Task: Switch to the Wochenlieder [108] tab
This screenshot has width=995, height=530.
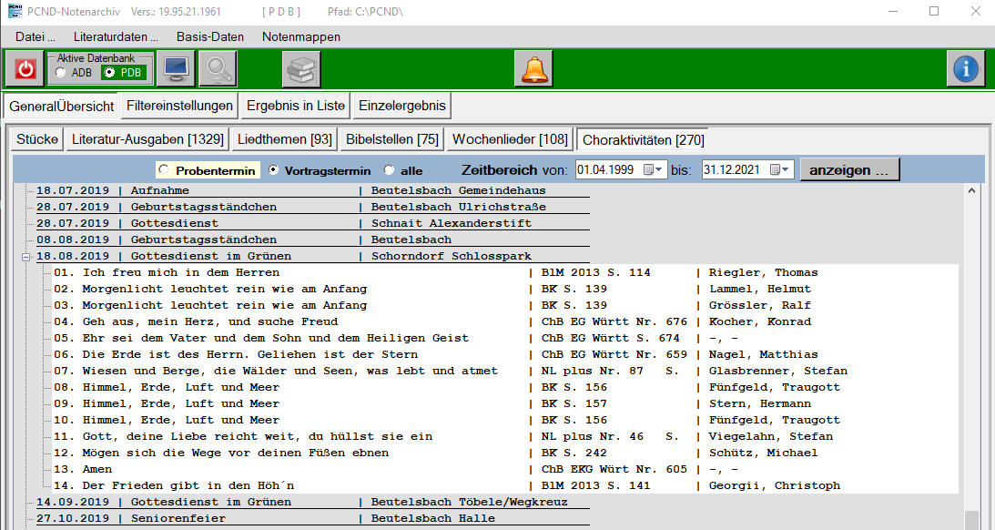Action: tap(510, 139)
